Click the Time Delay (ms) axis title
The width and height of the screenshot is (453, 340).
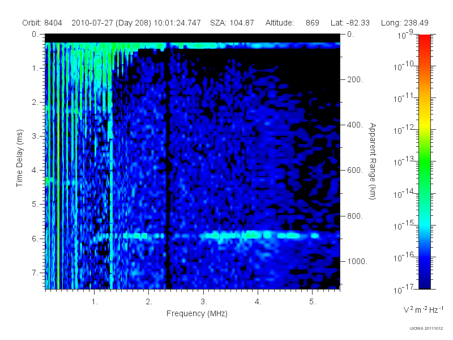pyautogui.click(x=19, y=158)
